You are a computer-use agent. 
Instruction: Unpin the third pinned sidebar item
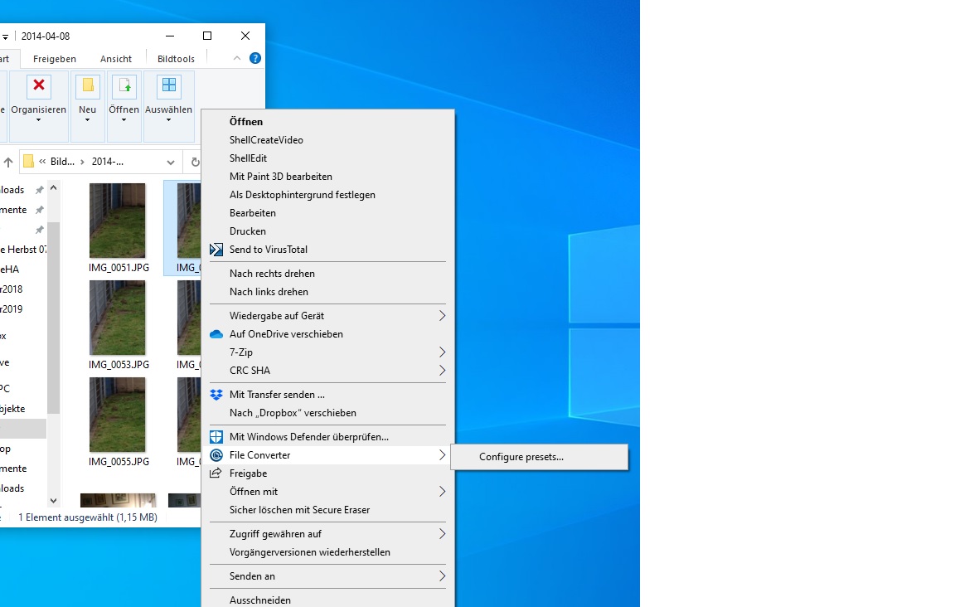(x=40, y=230)
